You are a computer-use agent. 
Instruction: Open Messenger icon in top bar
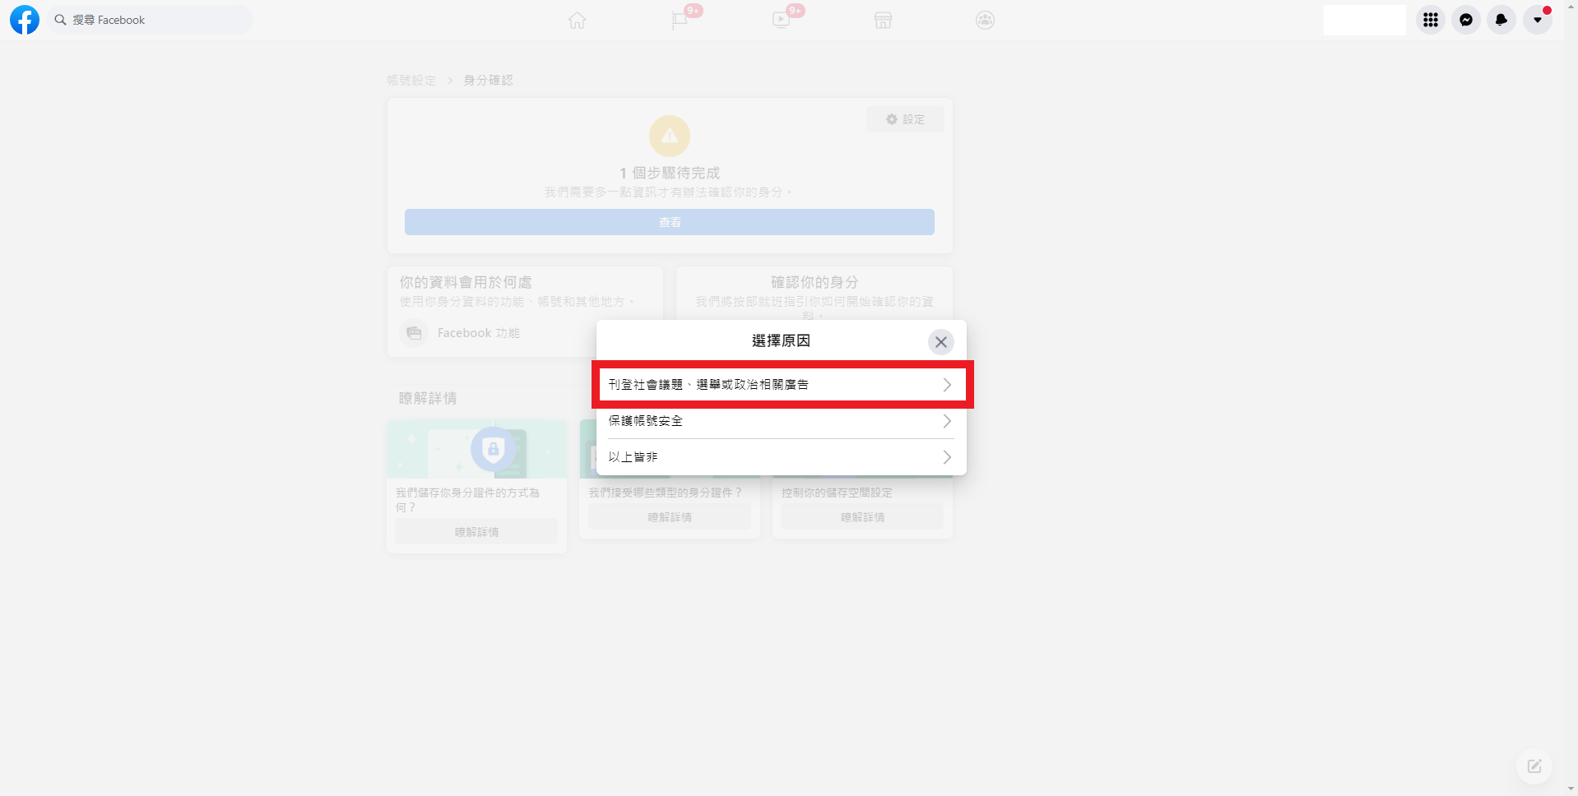(1466, 20)
